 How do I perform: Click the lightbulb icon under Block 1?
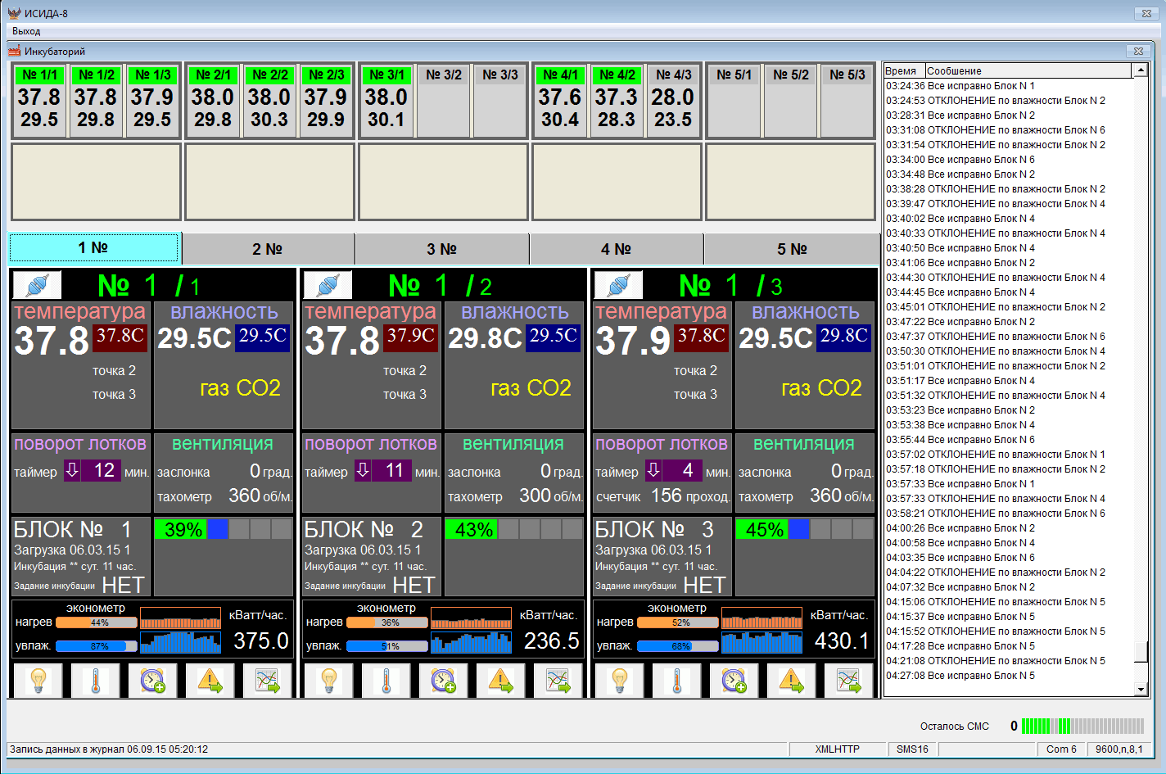[x=38, y=680]
